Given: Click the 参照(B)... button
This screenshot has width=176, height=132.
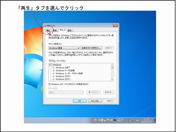Looking at the screenshot, I should pos(109,92).
